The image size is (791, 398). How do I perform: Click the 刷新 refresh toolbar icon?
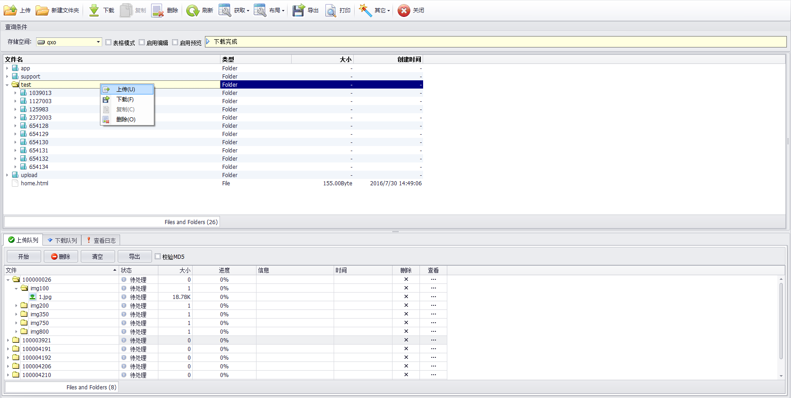coord(193,10)
